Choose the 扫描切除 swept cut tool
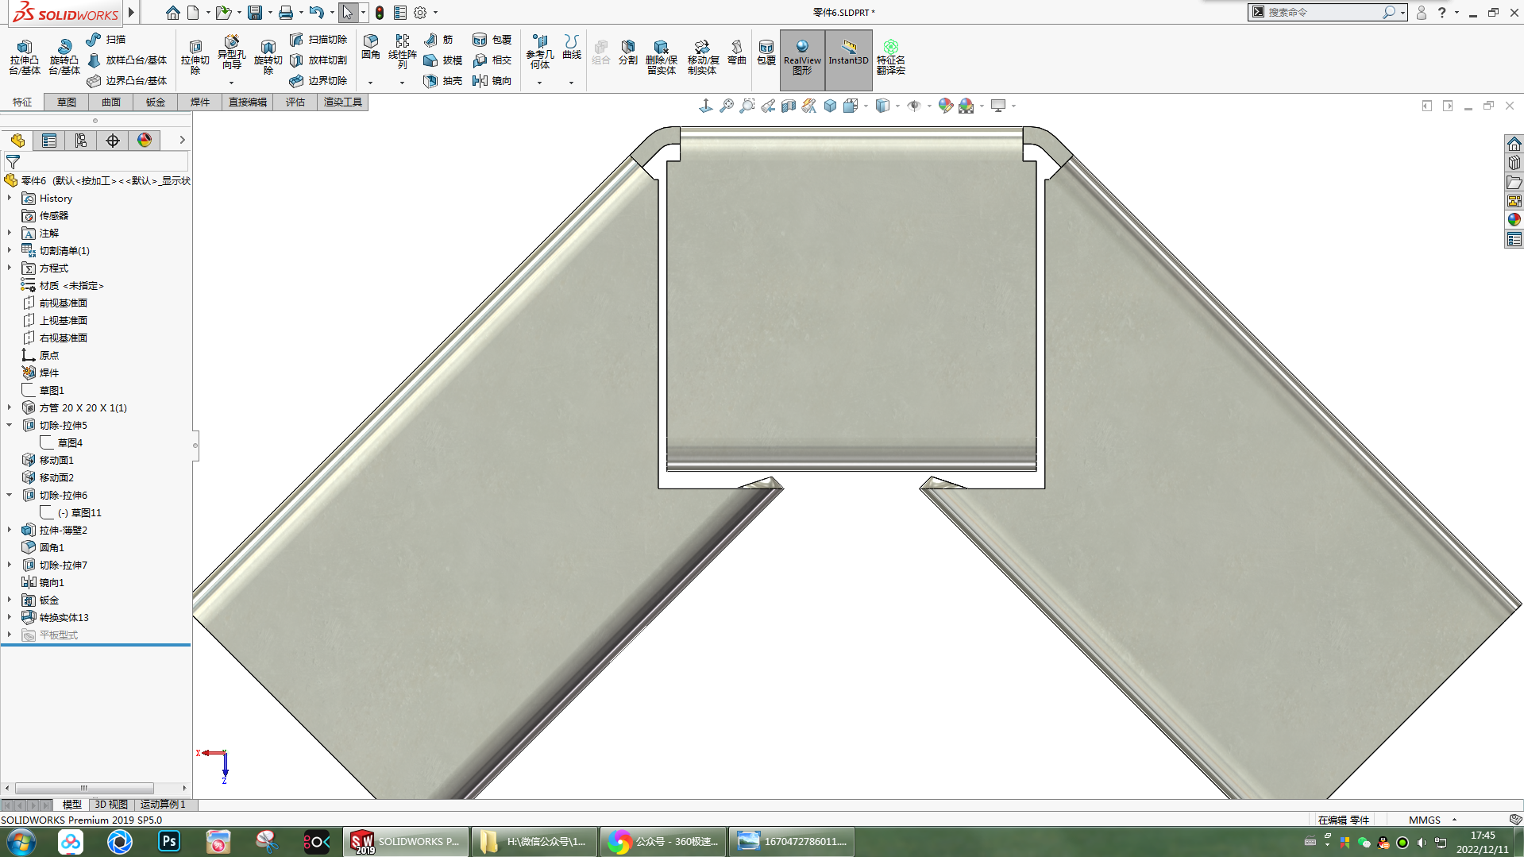The width and height of the screenshot is (1524, 857). pos(318,39)
